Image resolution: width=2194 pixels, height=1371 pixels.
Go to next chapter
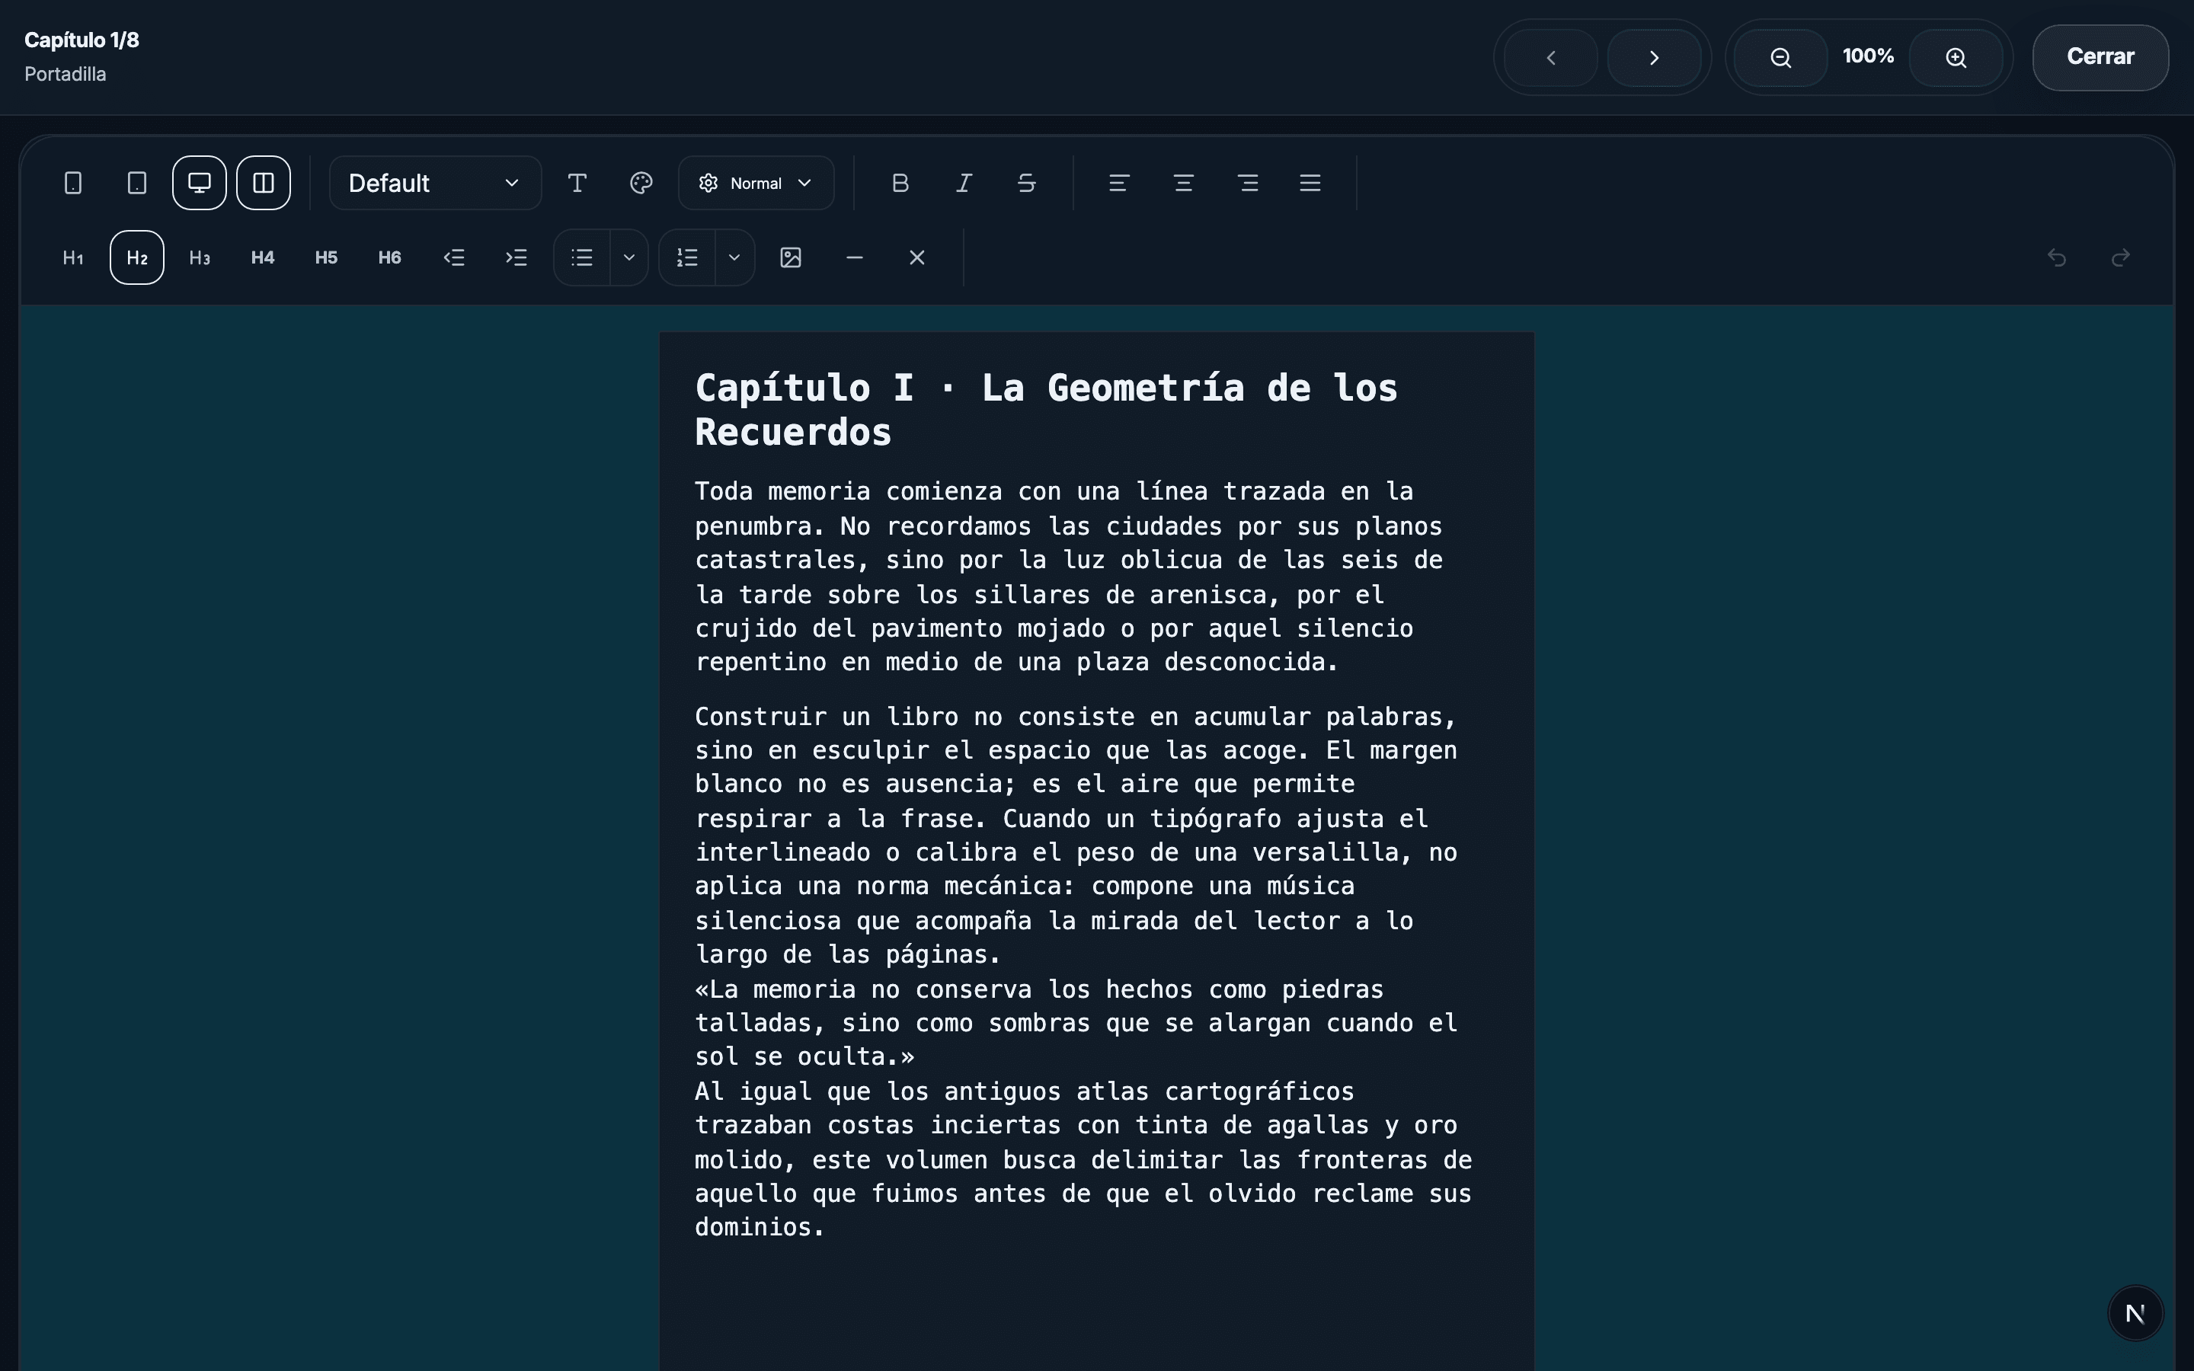click(x=1655, y=57)
